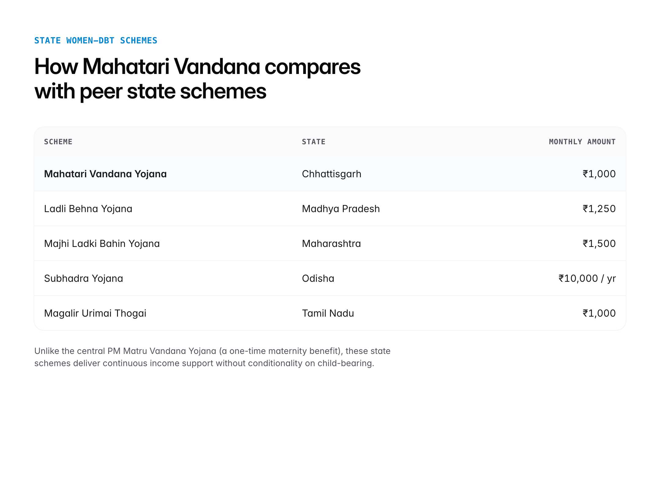Click the Maharashtra state cell
This screenshot has height=489, width=660.
coord(331,244)
